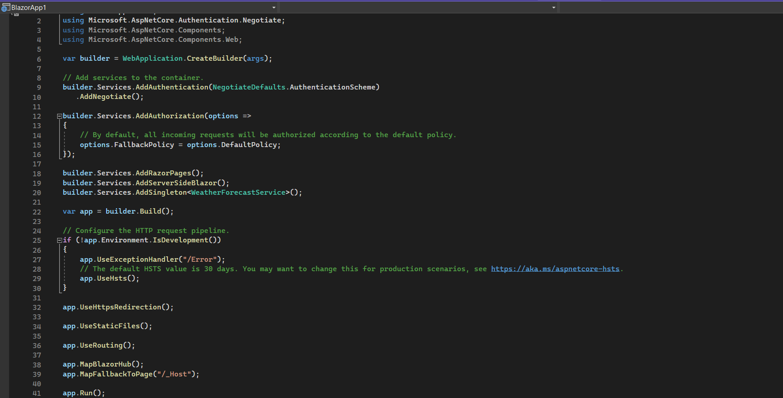This screenshot has width=783, height=398.
Task: Click the UseStaticFiles method call
Action: tap(110, 326)
